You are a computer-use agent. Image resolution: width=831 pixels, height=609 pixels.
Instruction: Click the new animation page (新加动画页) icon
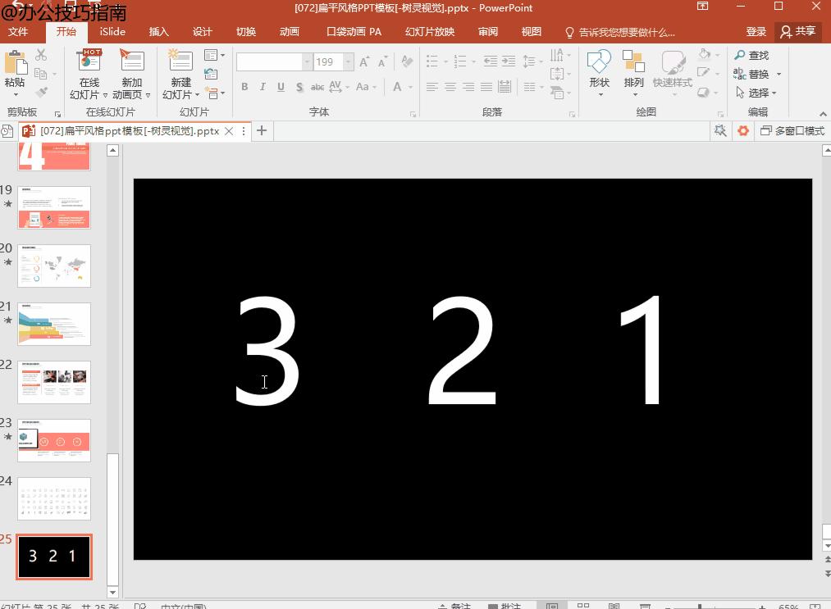coord(131,62)
